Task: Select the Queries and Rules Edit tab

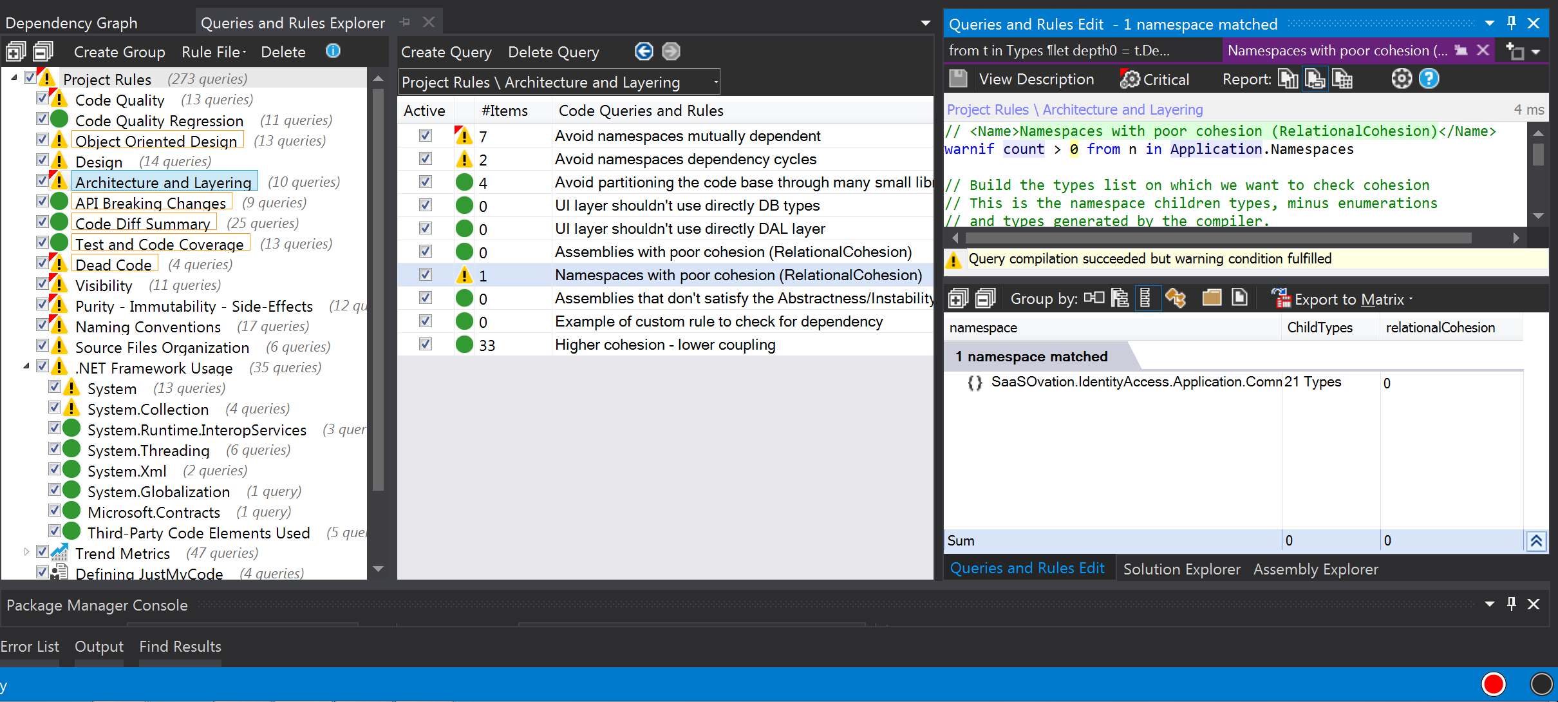Action: point(1026,569)
